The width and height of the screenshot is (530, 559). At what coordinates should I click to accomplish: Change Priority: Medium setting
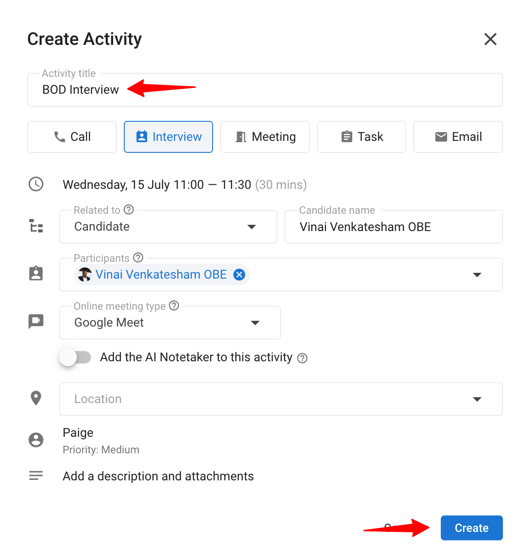pyautogui.click(x=101, y=450)
